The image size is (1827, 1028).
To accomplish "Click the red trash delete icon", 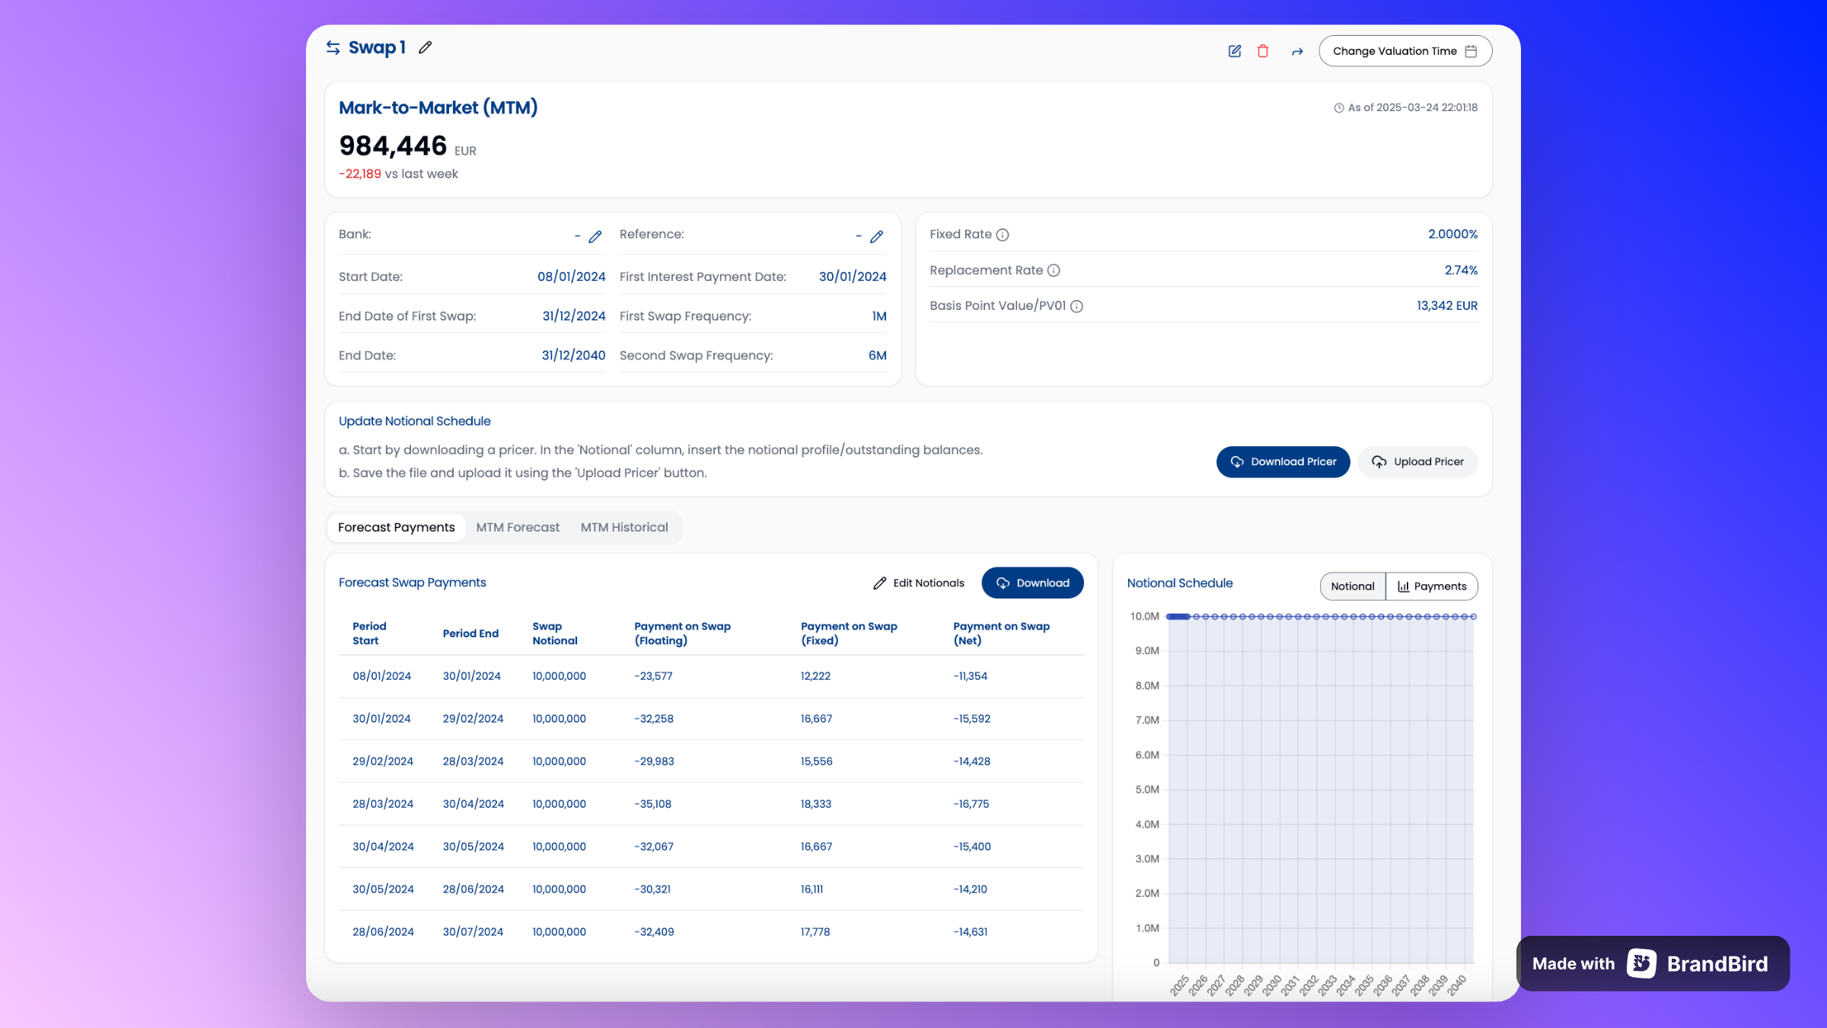I will click(1263, 51).
